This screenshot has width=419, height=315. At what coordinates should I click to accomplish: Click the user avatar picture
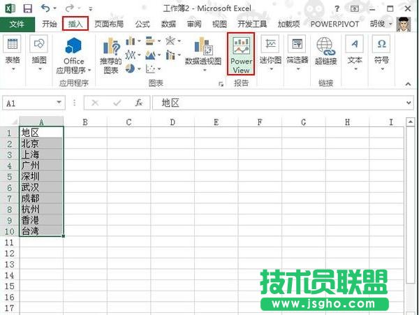(403, 24)
